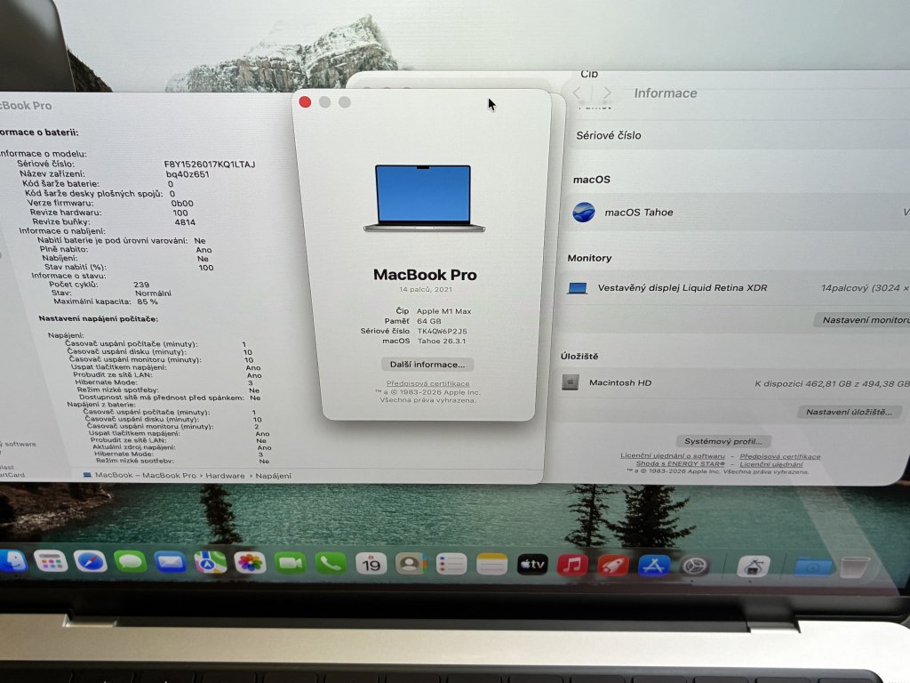This screenshot has height=683, width=910.
Task: Open Licenční ujednání o softwaru link
Action: (x=672, y=456)
